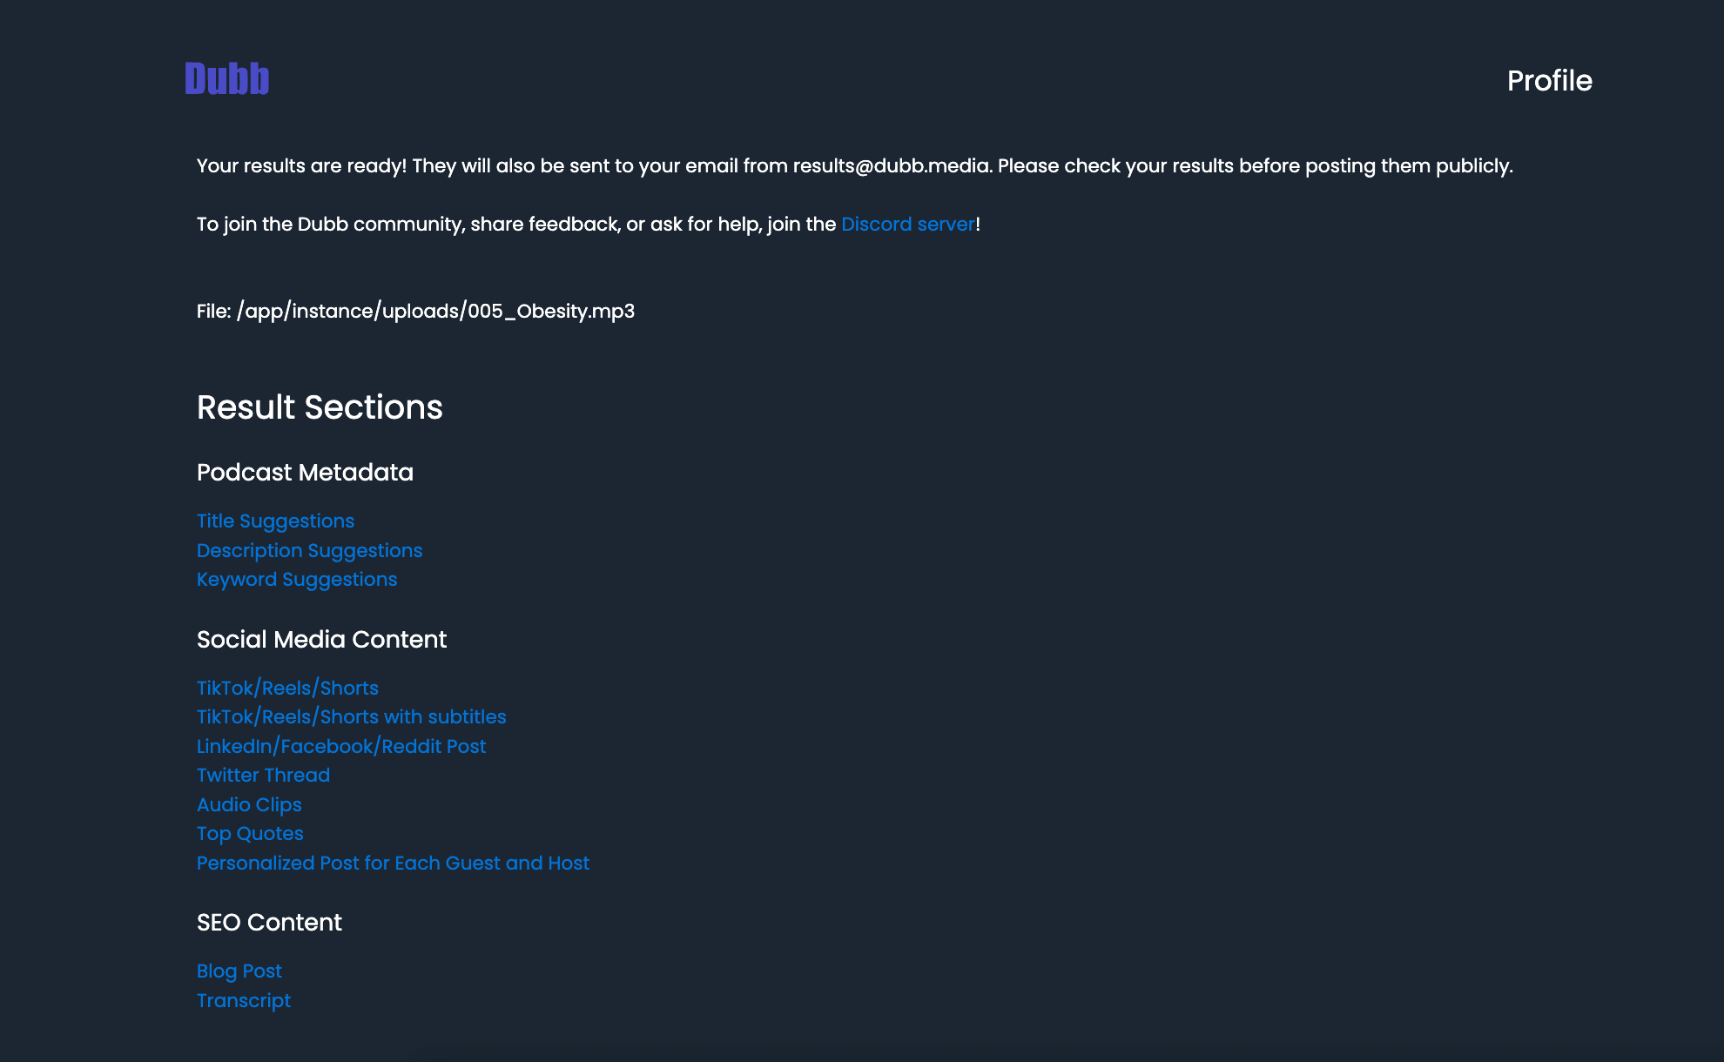View TikTok/Reels/Shorts content
This screenshot has height=1062, width=1724.
pyautogui.click(x=287, y=688)
